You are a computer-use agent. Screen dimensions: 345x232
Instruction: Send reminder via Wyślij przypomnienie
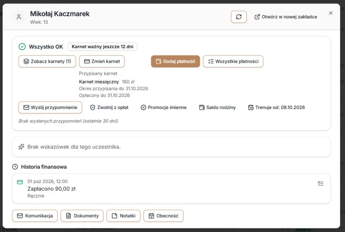tap(50, 107)
